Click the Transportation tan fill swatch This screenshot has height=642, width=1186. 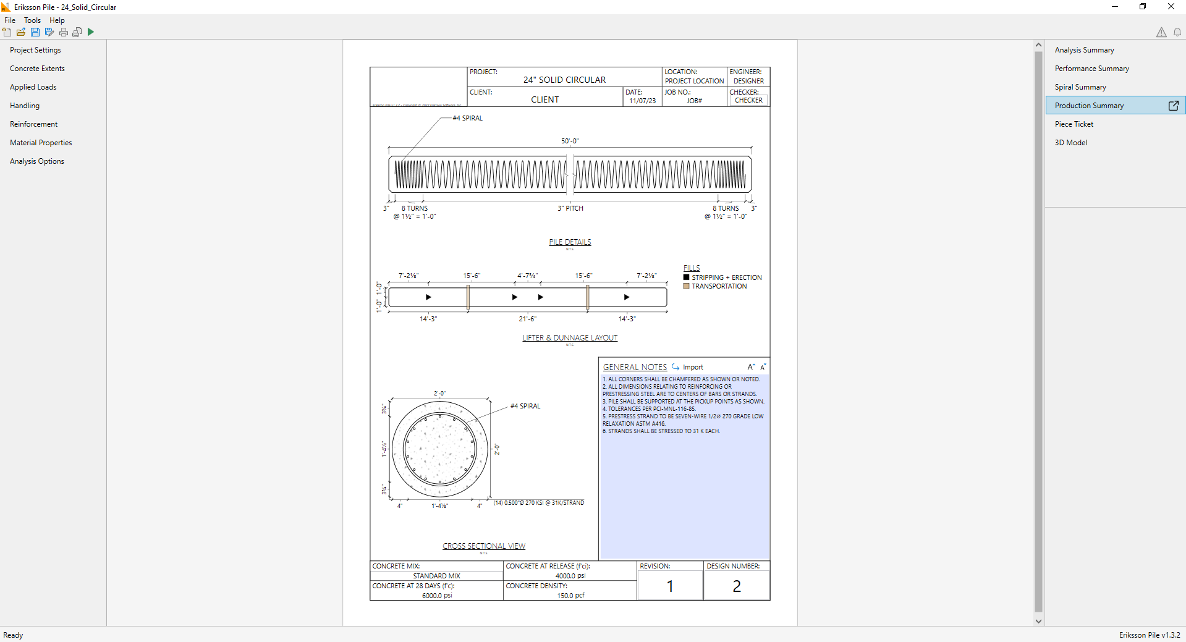pyautogui.click(x=686, y=286)
